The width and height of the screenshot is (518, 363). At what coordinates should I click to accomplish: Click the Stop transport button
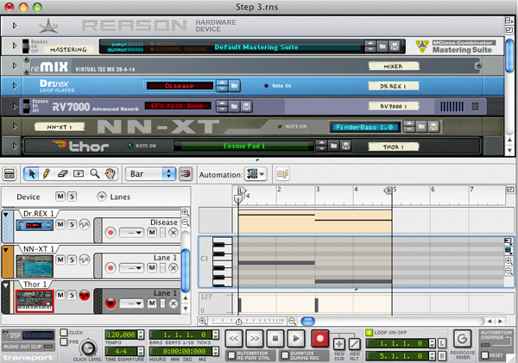tap(275, 338)
